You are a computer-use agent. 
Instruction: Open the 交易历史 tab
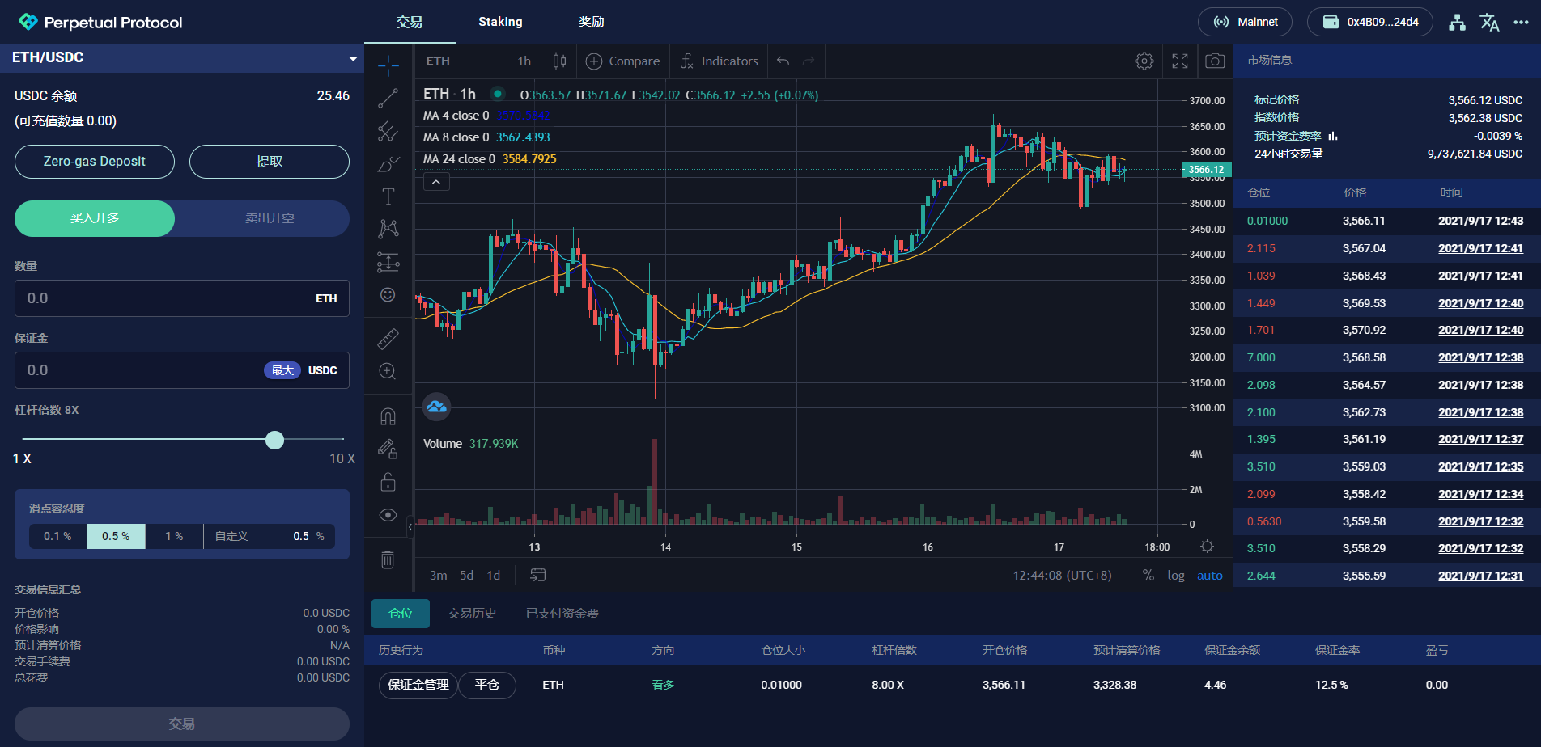(x=472, y=614)
